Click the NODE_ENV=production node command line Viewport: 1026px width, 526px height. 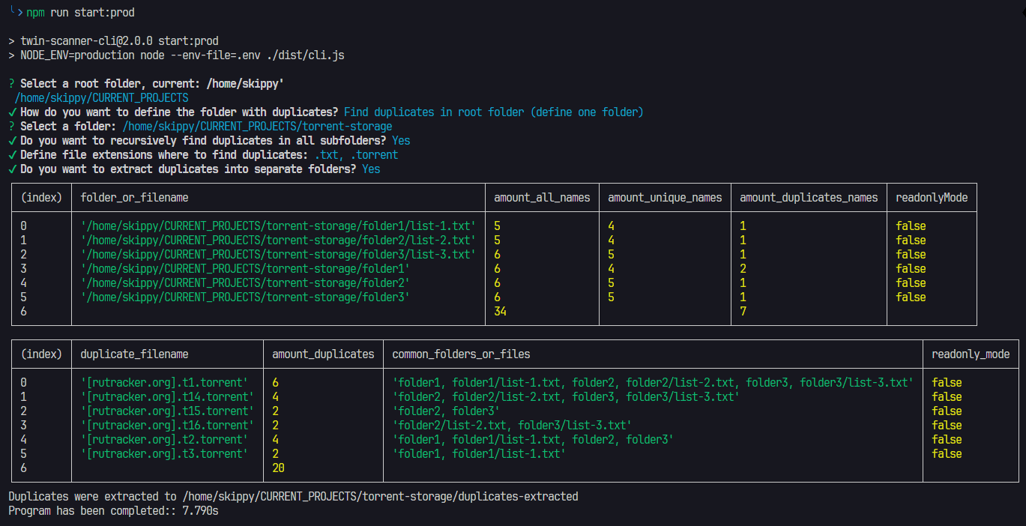pyautogui.click(x=176, y=55)
